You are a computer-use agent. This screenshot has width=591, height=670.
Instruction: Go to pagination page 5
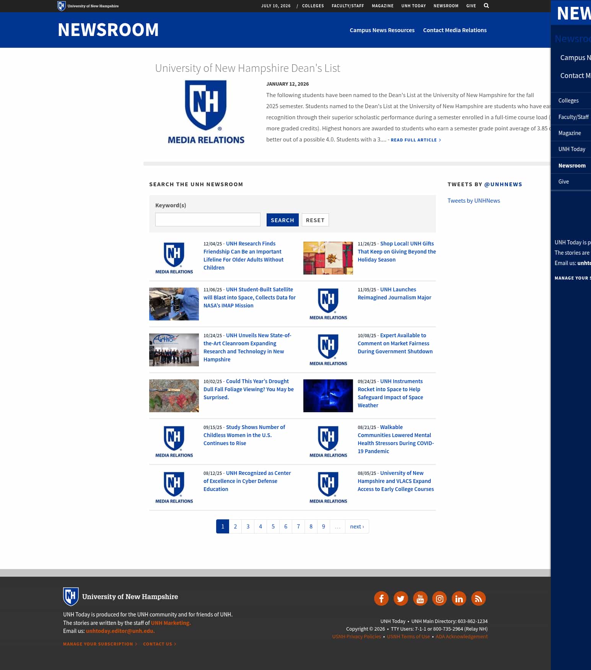tap(273, 527)
